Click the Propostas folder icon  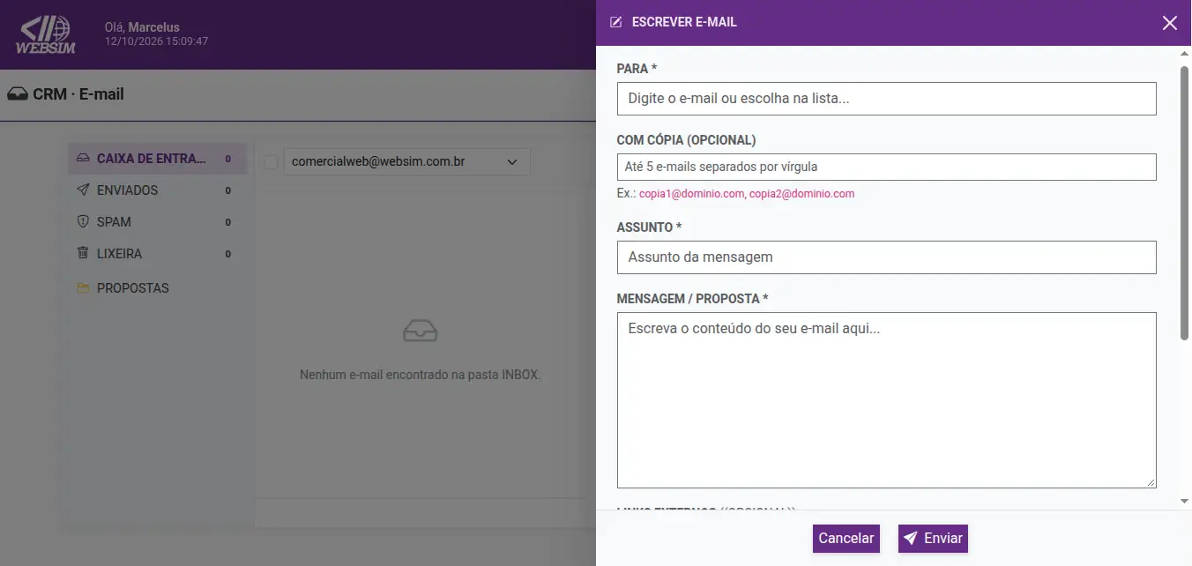[x=83, y=288]
